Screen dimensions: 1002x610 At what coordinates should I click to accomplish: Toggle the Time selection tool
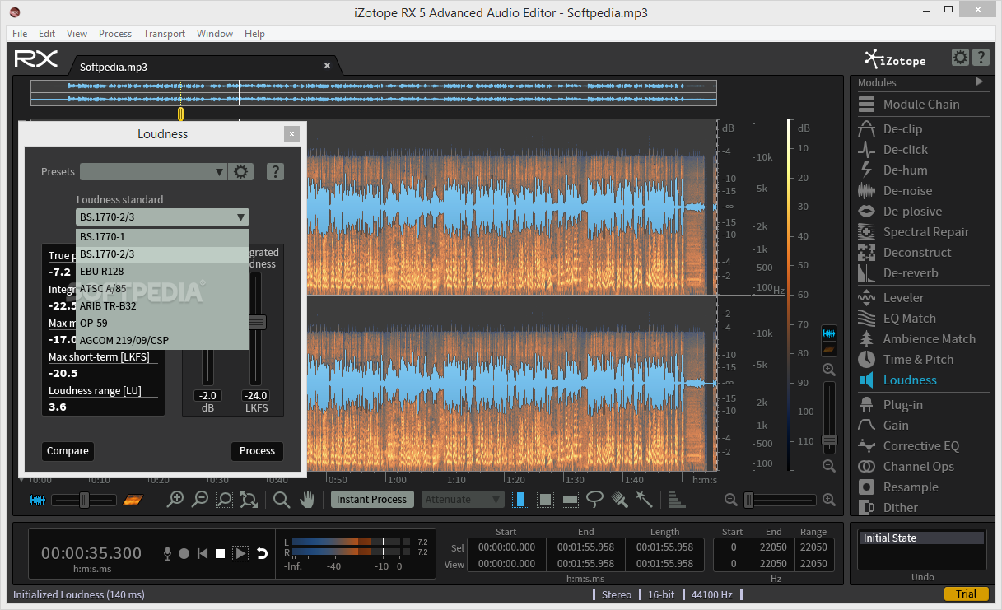[520, 499]
